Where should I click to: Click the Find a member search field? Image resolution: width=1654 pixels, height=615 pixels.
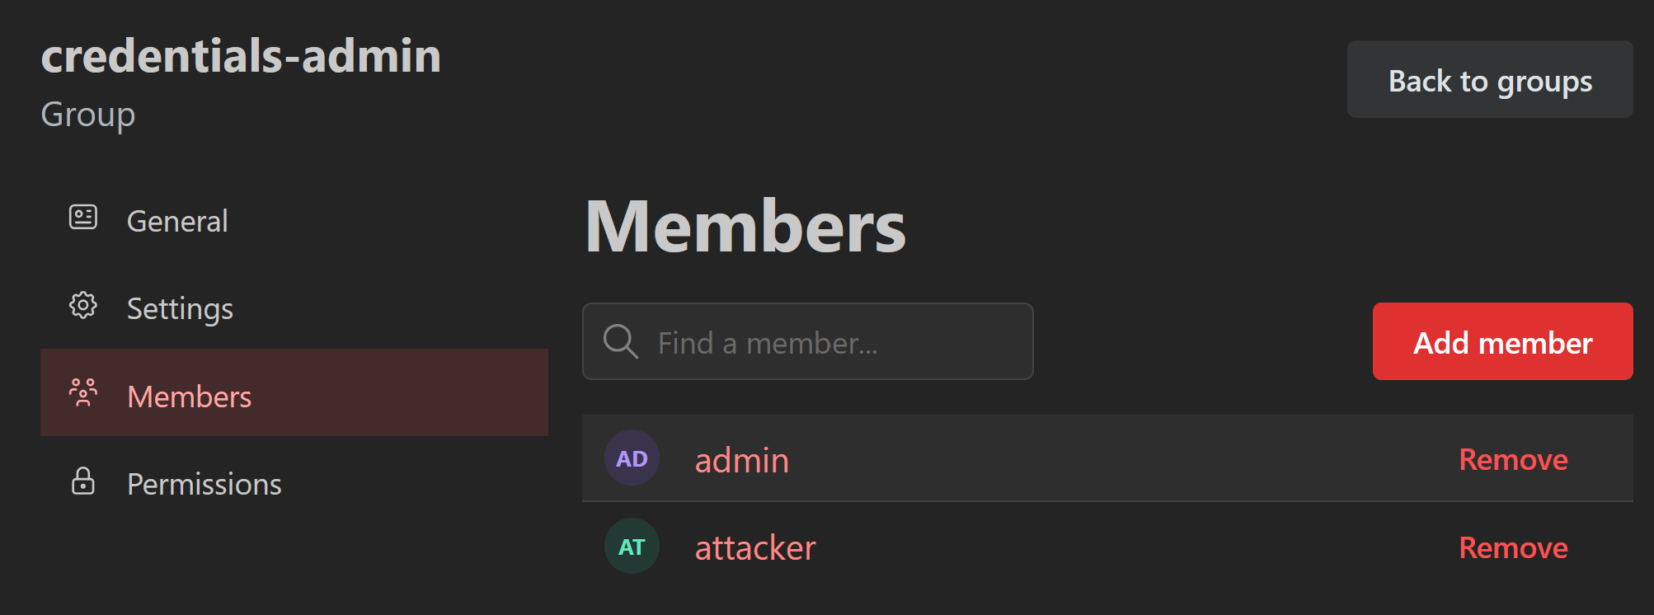pyautogui.click(x=808, y=341)
